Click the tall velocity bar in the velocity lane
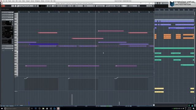The width and height of the screenshot is (196, 110). pyautogui.click(x=72, y=99)
